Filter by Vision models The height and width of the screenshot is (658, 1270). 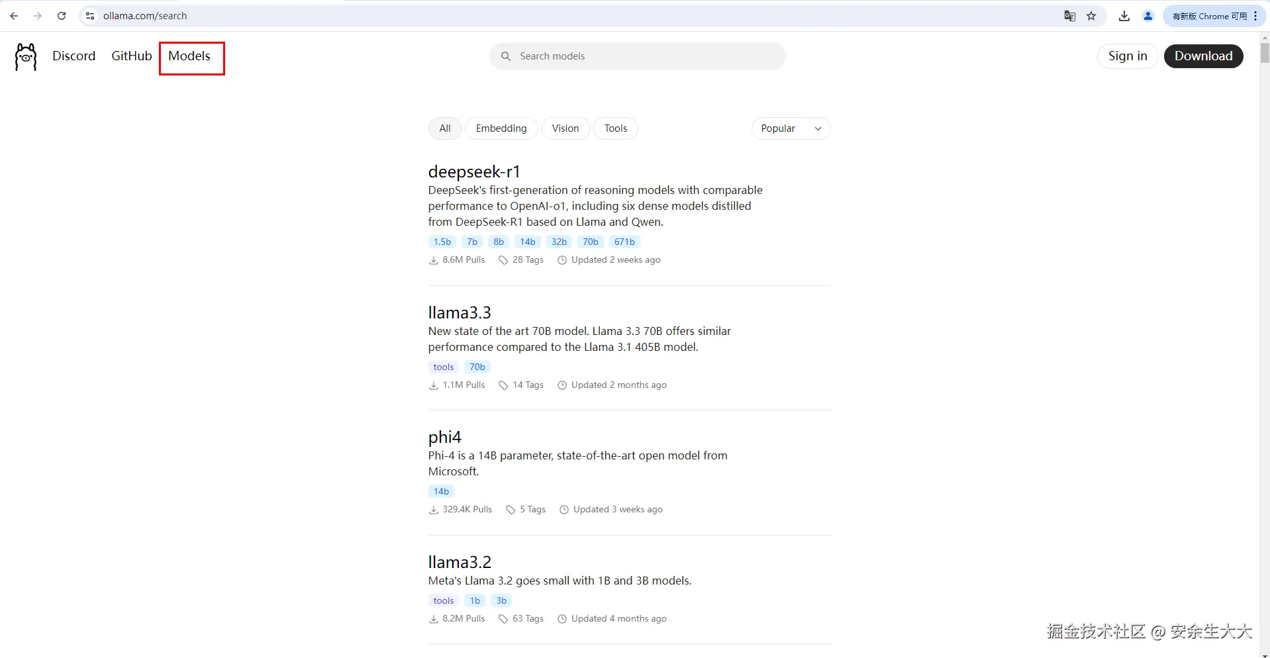[x=565, y=128]
